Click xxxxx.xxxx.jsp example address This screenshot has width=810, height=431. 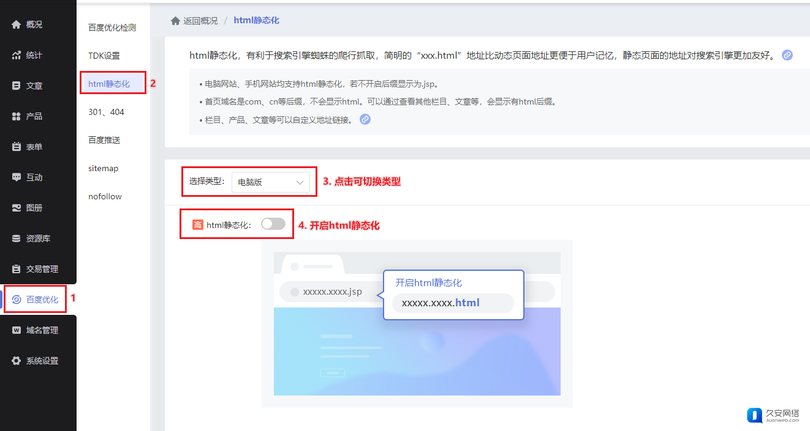point(333,292)
